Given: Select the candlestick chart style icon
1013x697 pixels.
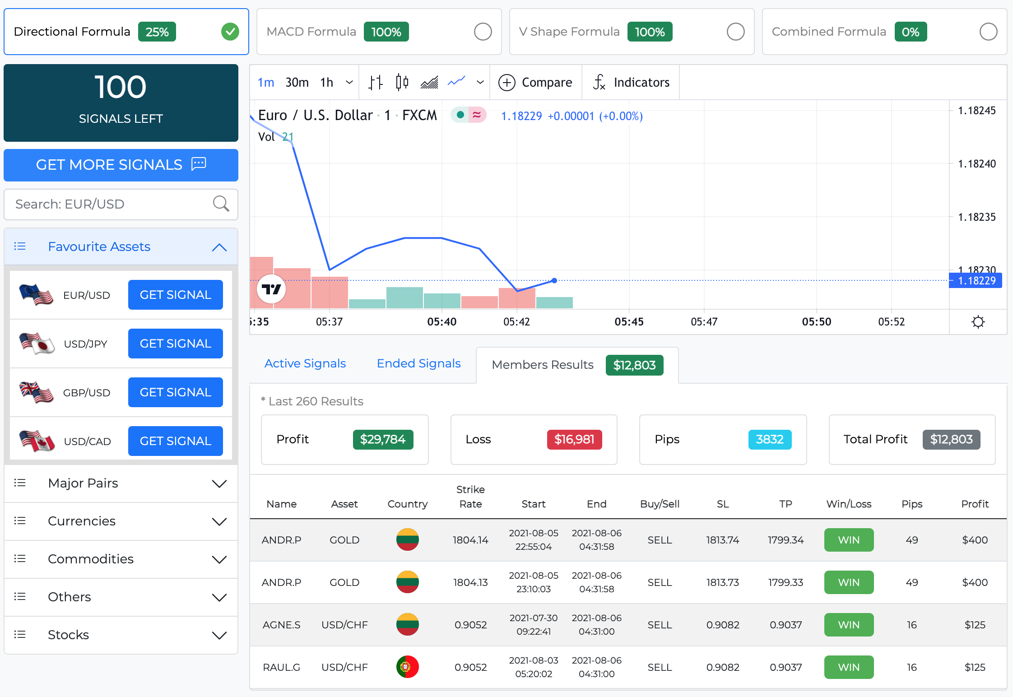Looking at the screenshot, I should (x=402, y=82).
